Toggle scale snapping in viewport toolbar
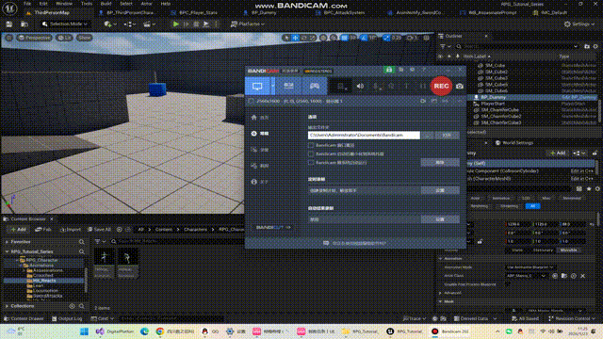The height and width of the screenshot is (339, 603). point(386,38)
